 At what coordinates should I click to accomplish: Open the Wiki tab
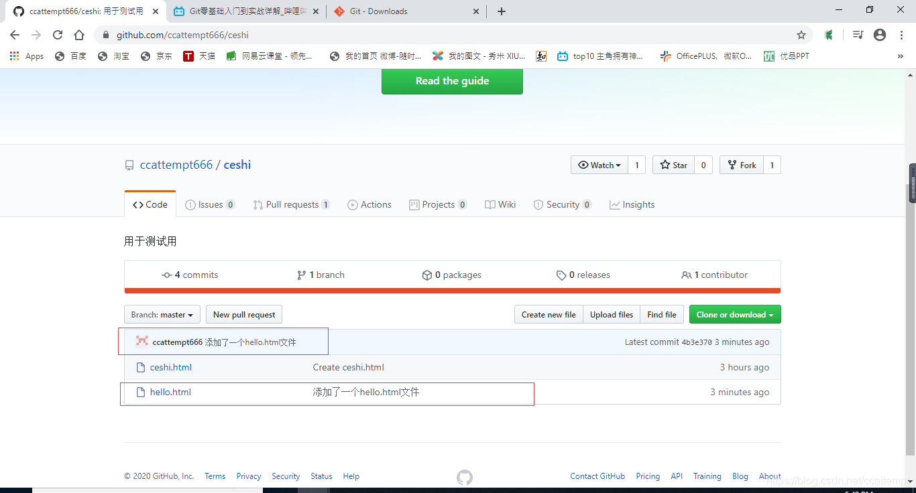pyautogui.click(x=500, y=204)
